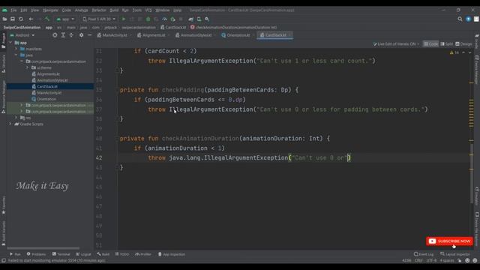
Task: Open Orientation file in project tree
Action: click(46, 99)
